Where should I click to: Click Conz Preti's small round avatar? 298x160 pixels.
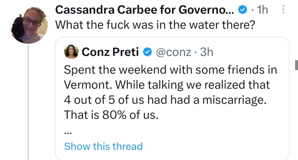(71, 52)
